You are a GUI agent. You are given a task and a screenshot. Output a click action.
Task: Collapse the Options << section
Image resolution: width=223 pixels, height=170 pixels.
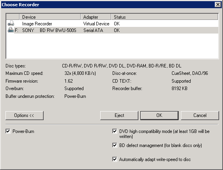tap(25, 115)
